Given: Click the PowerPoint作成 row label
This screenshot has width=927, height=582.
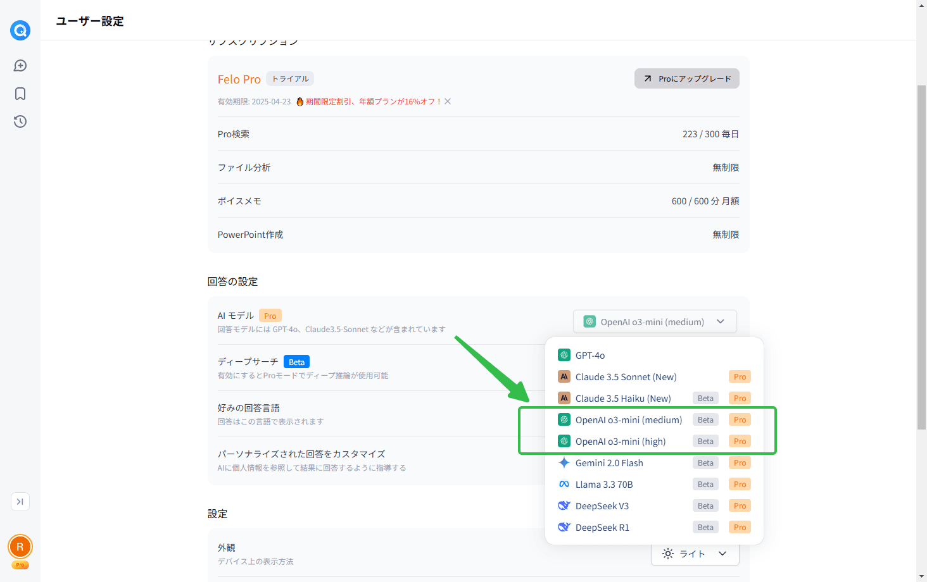Looking at the screenshot, I should pos(251,235).
